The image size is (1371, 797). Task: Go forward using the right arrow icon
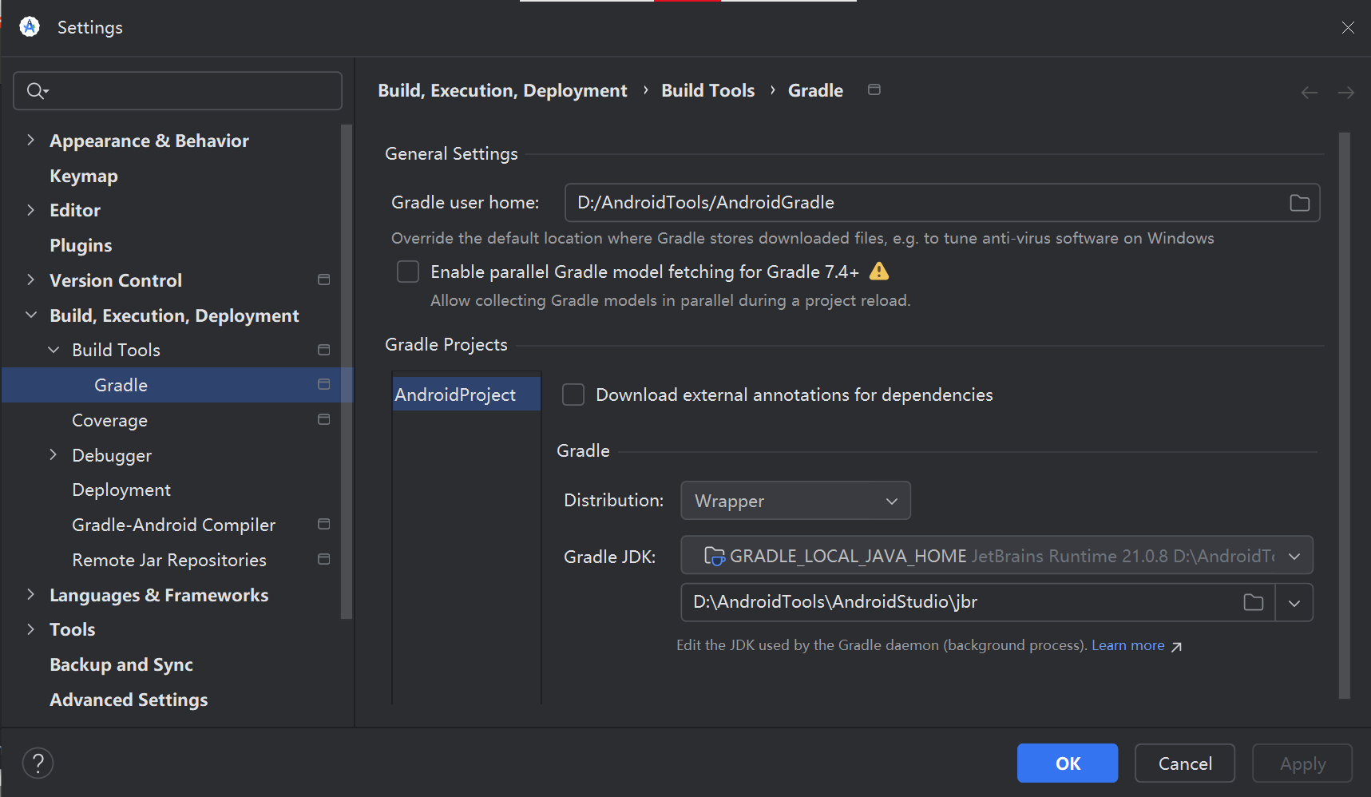click(x=1346, y=93)
